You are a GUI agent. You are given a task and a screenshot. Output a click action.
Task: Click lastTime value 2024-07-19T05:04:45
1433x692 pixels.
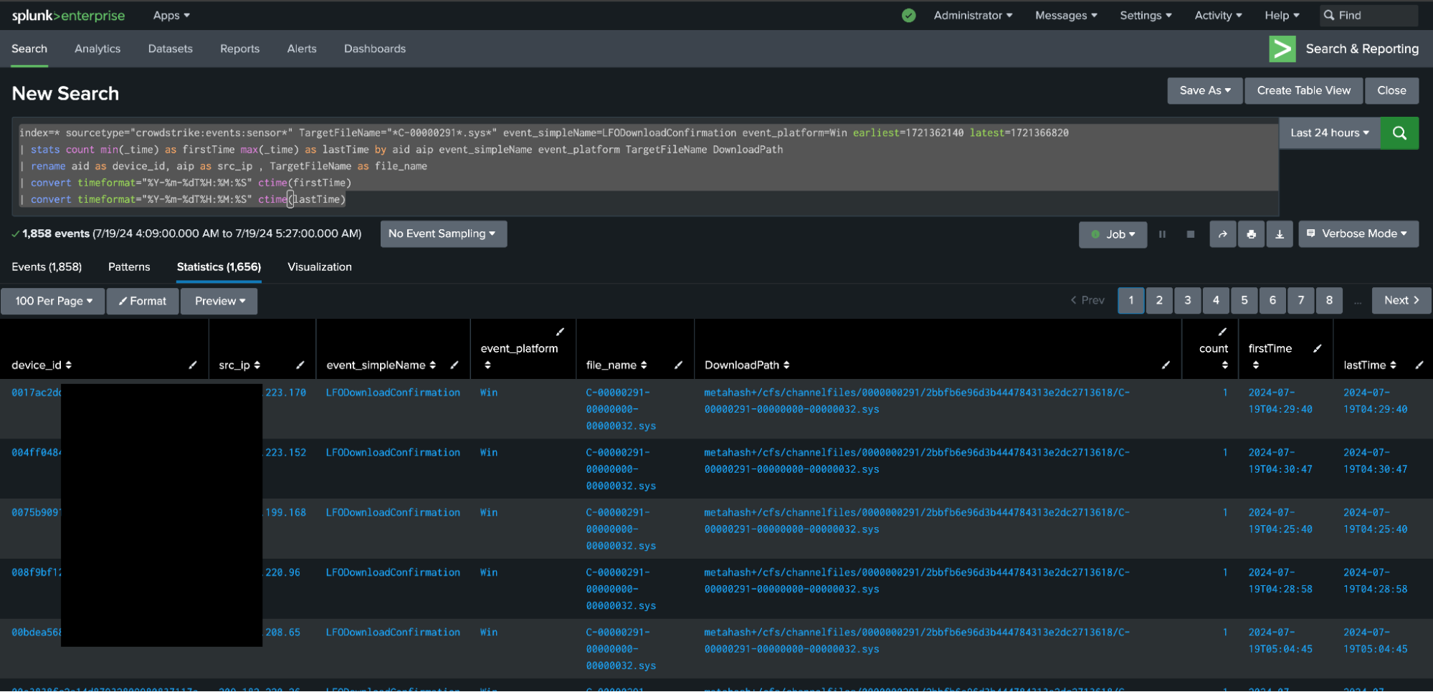tap(1375, 641)
